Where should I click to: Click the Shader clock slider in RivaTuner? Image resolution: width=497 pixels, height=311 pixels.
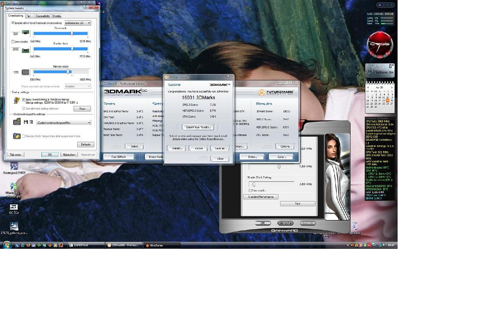61,49
